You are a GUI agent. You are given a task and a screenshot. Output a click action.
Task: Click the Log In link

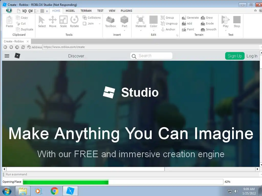[x=252, y=56]
